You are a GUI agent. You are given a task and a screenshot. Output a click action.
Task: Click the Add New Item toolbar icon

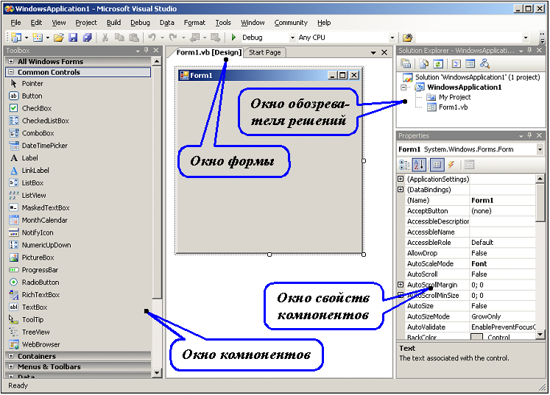coord(37,38)
